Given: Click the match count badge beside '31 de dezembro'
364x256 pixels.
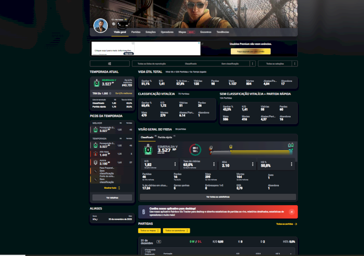Looking at the screenshot, I should pos(159,241).
